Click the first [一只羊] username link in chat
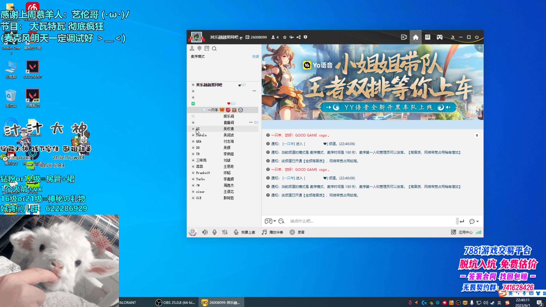Image resolution: width=546 pixels, height=307 pixels. [288, 144]
